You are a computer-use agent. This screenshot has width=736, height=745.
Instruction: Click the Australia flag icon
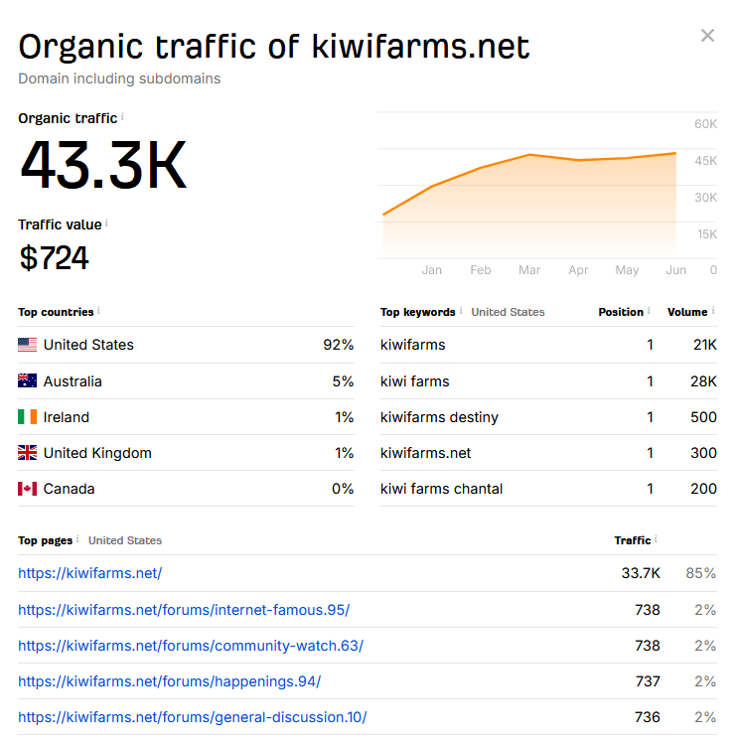(27, 381)
